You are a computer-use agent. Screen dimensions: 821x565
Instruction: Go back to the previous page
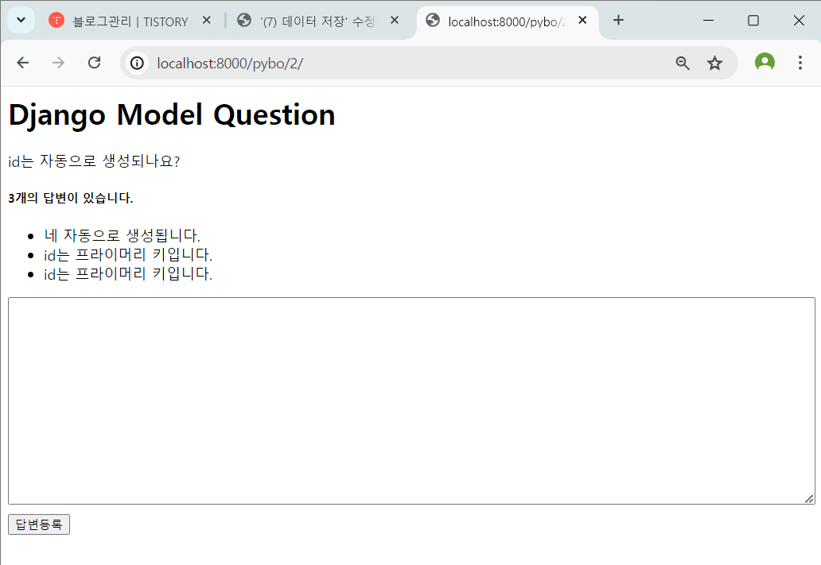pos(22,63)
